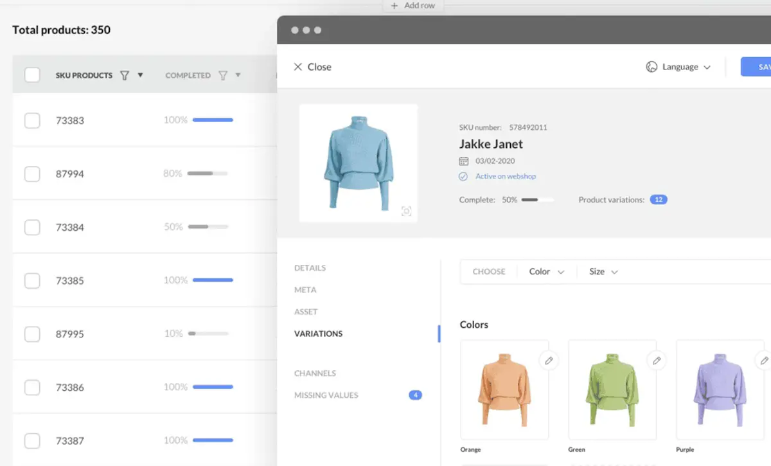Image resolution: width=771 pixels, height=466 pixels.
Task: Toggle the select-all checkbox in table header
Action: (32, 75)
